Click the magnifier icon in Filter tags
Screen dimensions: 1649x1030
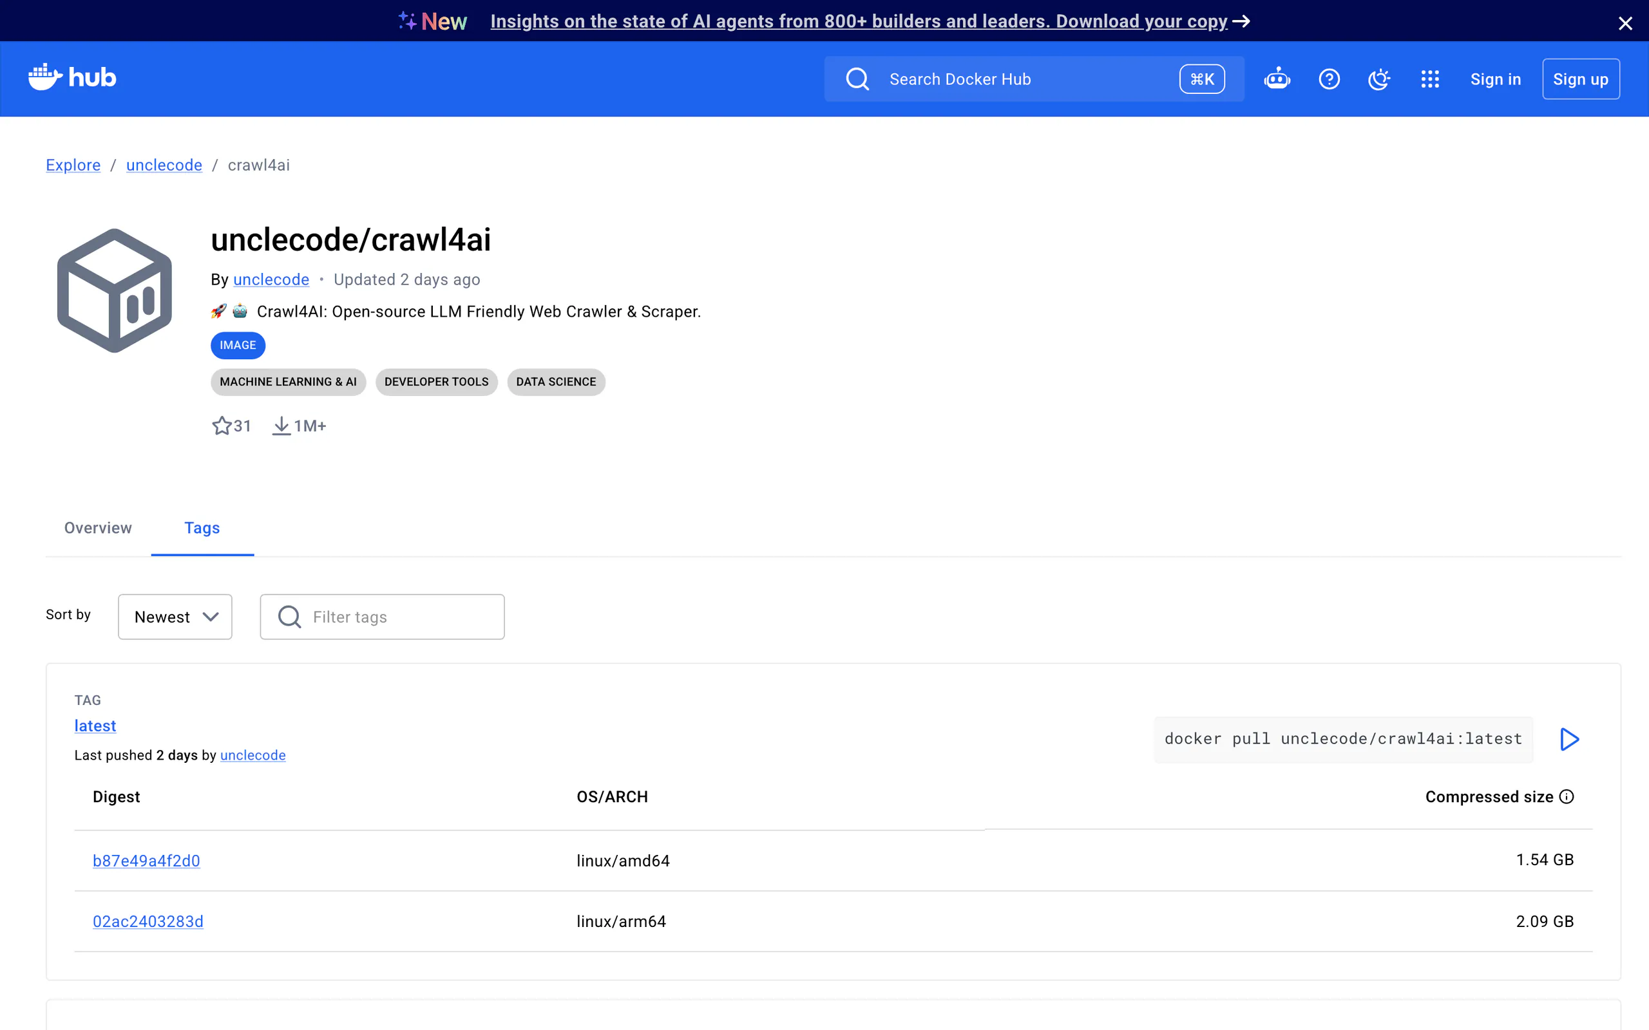289,617
